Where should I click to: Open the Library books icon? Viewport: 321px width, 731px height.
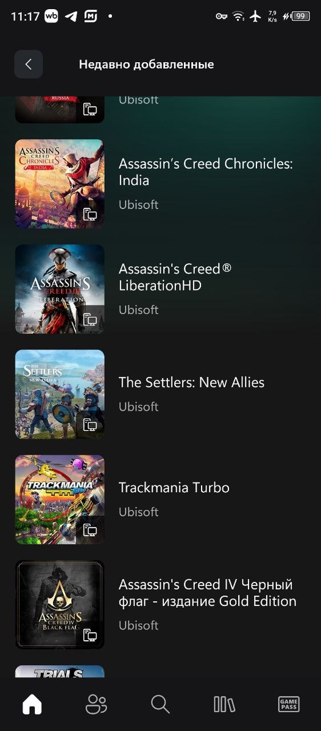224,705
